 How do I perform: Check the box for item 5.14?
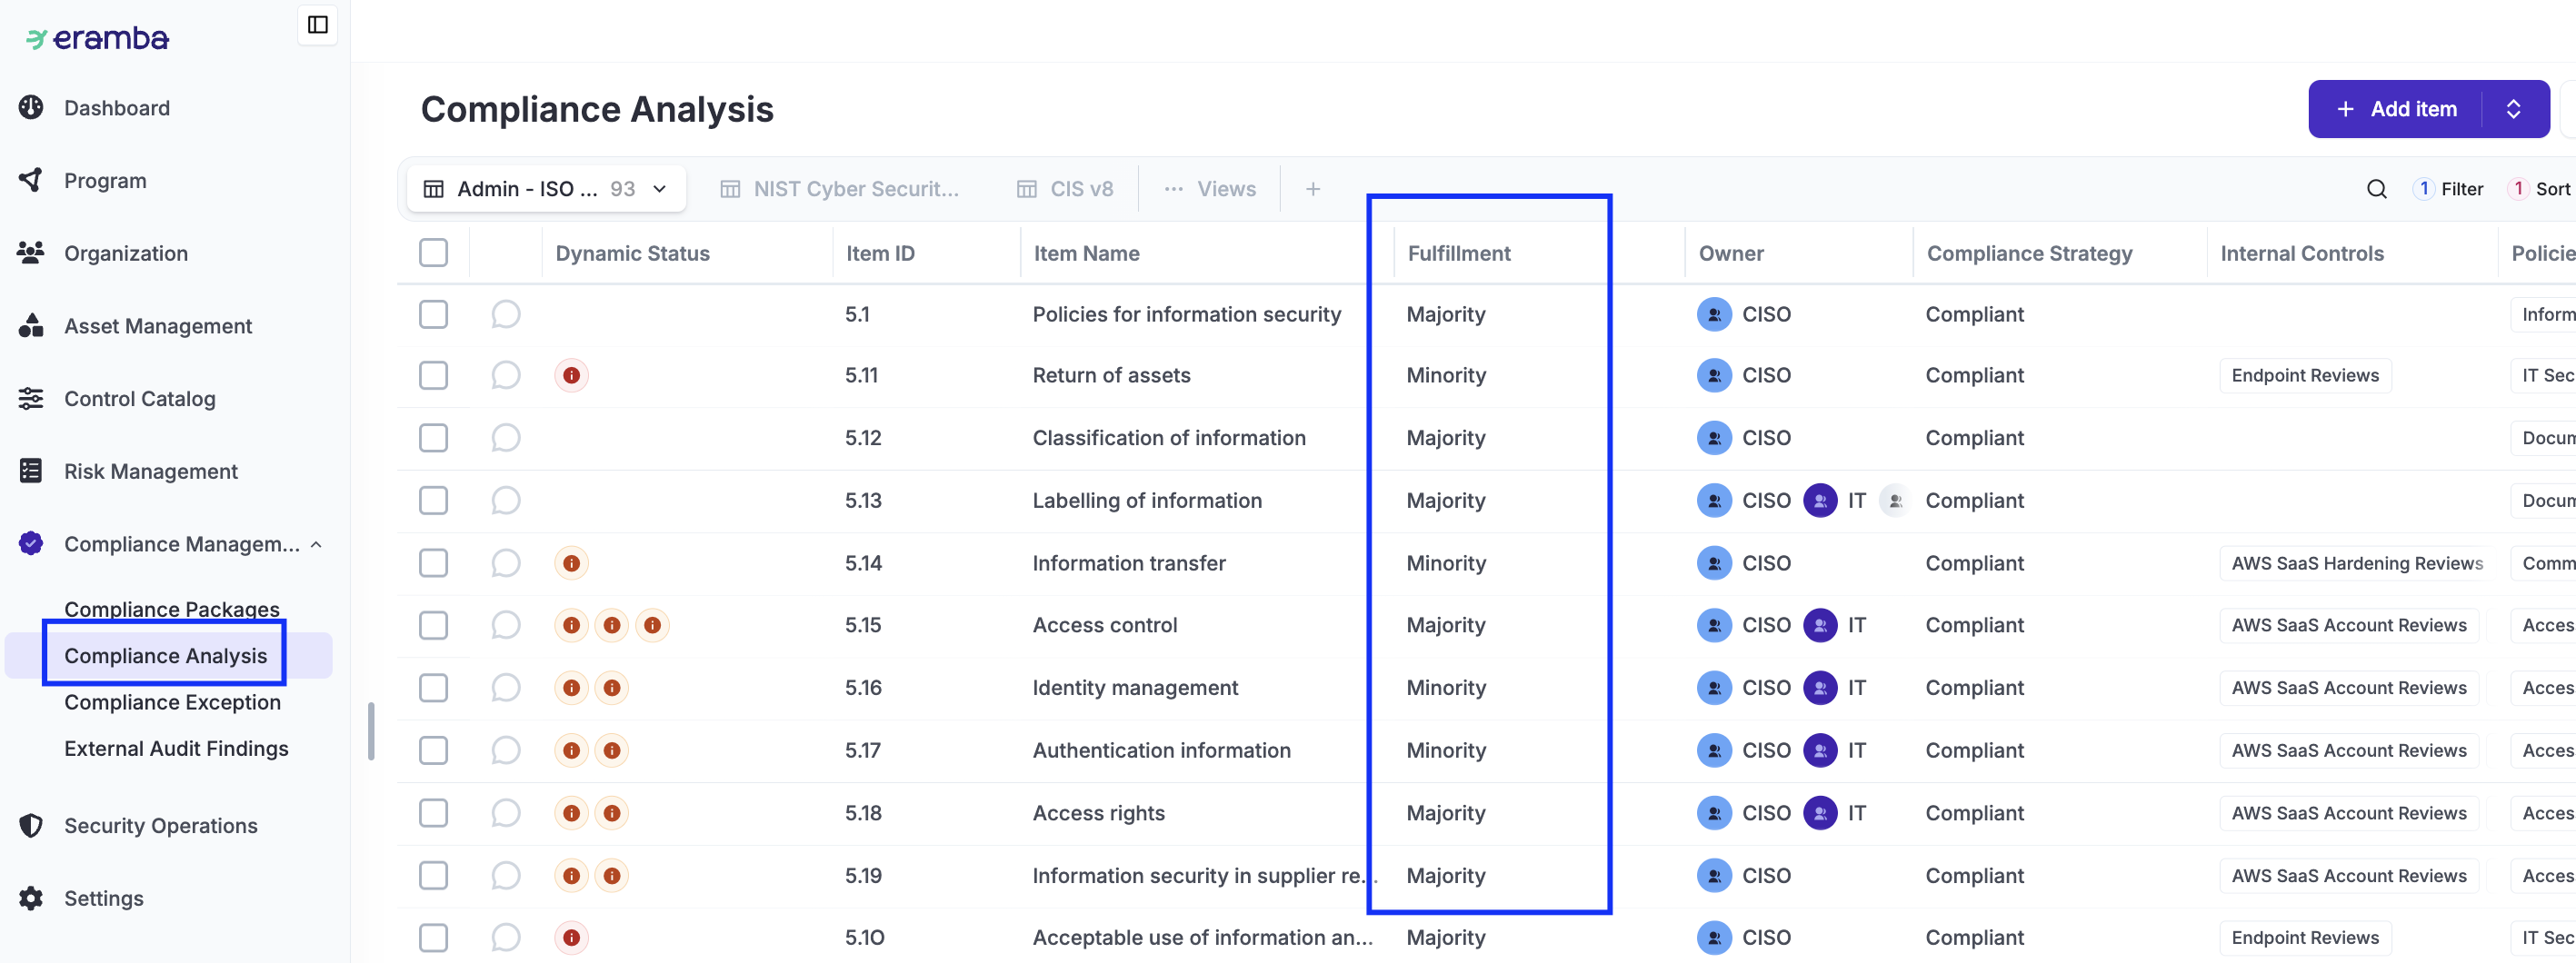coord(433,563)
